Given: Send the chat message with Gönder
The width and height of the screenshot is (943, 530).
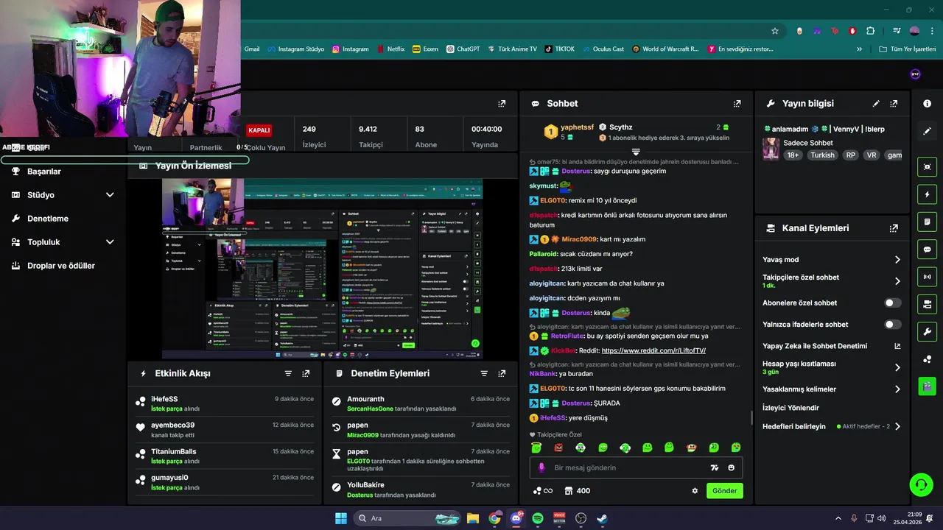Looking at the screenshot, I should pyautogui.click(x=725, y=491).
